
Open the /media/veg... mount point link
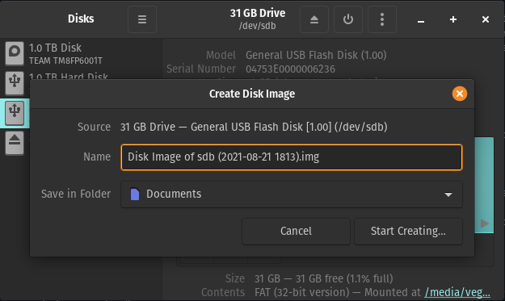point(457,292)
